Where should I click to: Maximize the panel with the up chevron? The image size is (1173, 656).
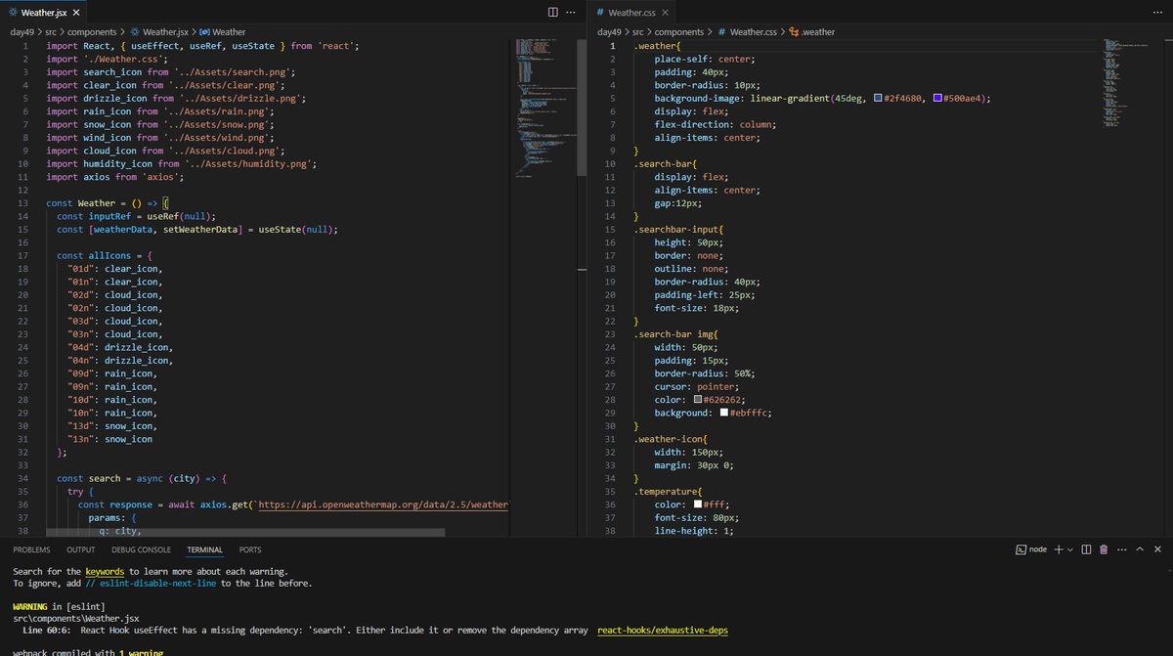[x=1140, y=548]
